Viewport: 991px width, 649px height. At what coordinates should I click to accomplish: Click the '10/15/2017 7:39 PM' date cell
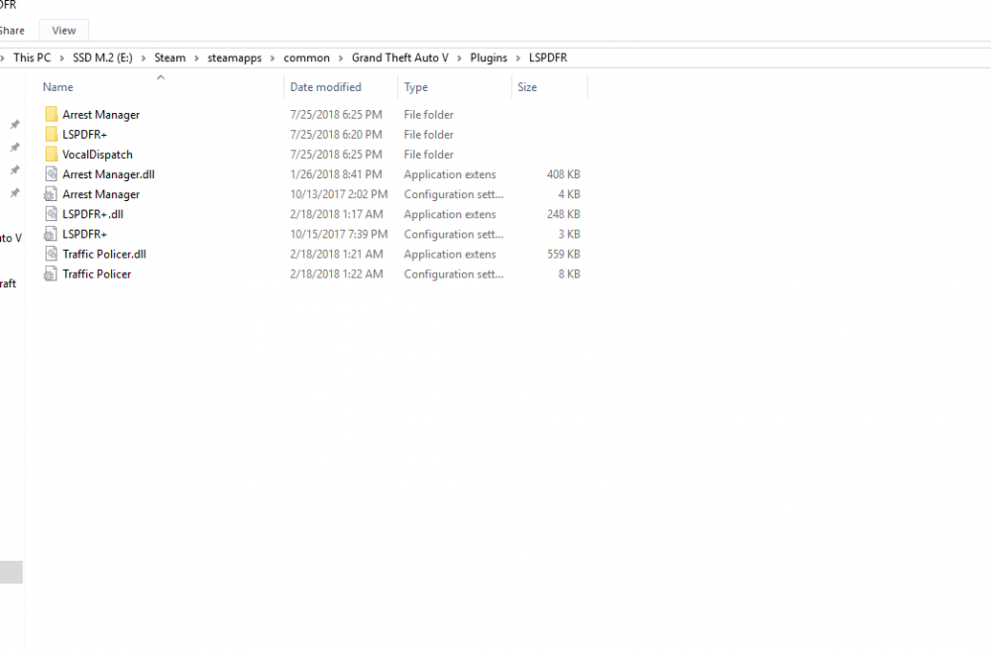[x=339, y=234]
